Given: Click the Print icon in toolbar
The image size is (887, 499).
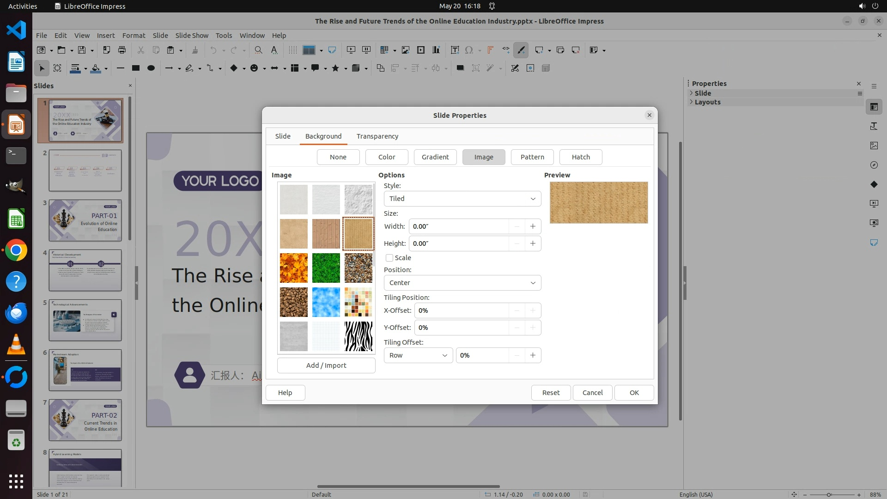Looking at the screenshot, I should [122, 50].
